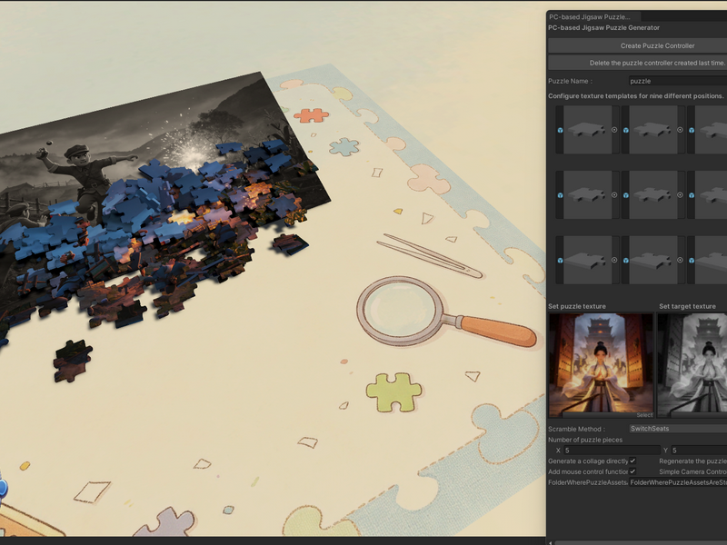Image resolution: width=727 pixels, height=545 pixels.
Task: Open object picker for first-row second template
Action: click(680, 130)
